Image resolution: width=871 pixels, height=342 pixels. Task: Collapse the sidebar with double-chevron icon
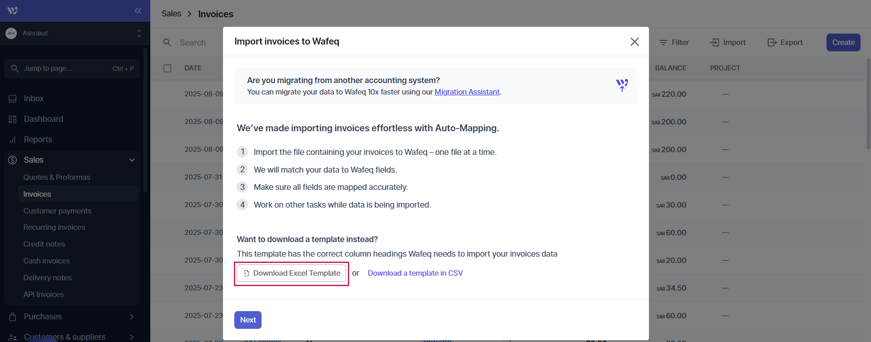coord(138,10)
